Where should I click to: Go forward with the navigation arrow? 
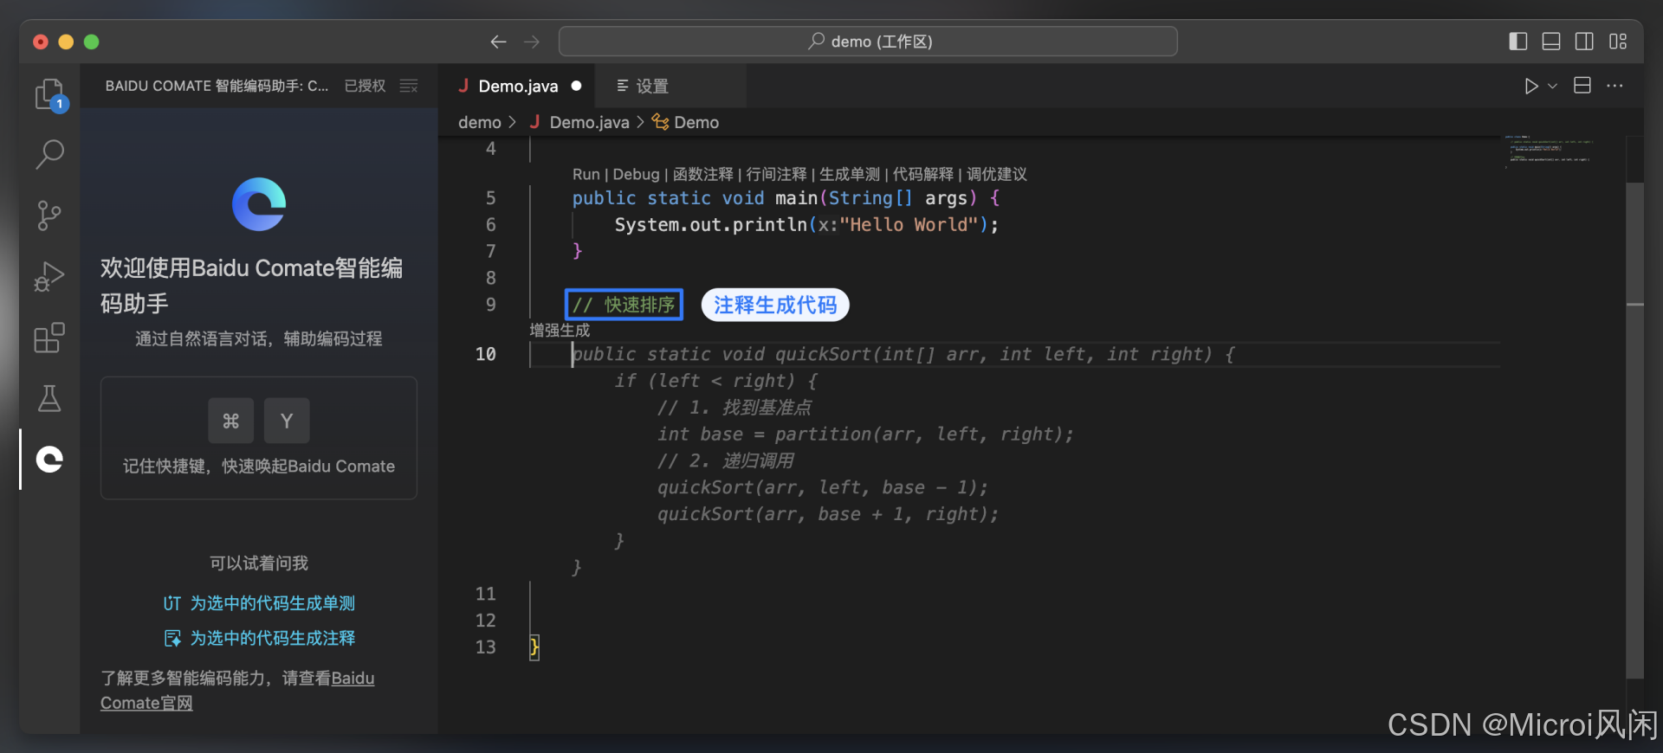click(532, 42)
